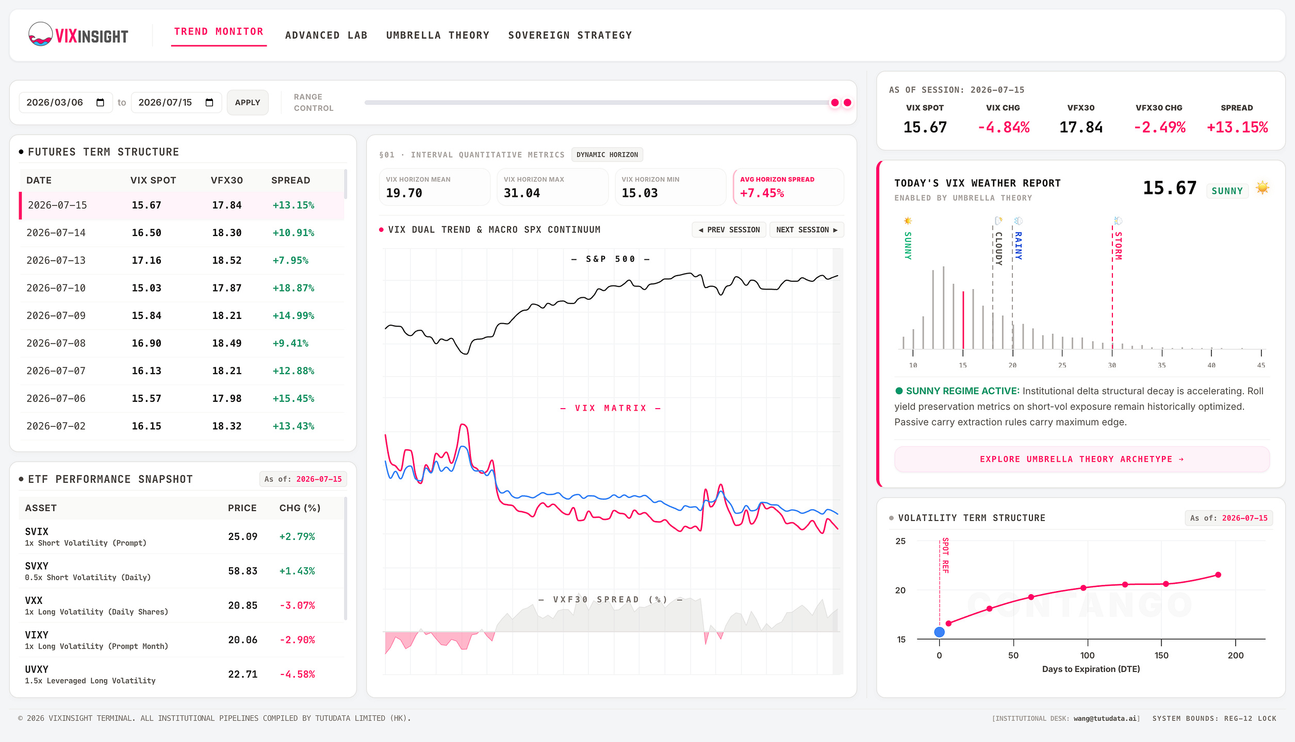Image resolution: width=1295 pixels, height=742 pixels.
Task: Click the cloudy weather icon above CLOUDY marker
Action: 998,221
